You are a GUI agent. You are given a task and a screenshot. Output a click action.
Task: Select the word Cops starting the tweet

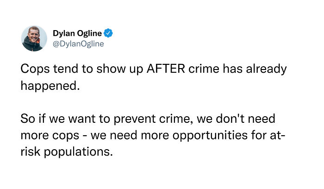(x=35, y=69)
